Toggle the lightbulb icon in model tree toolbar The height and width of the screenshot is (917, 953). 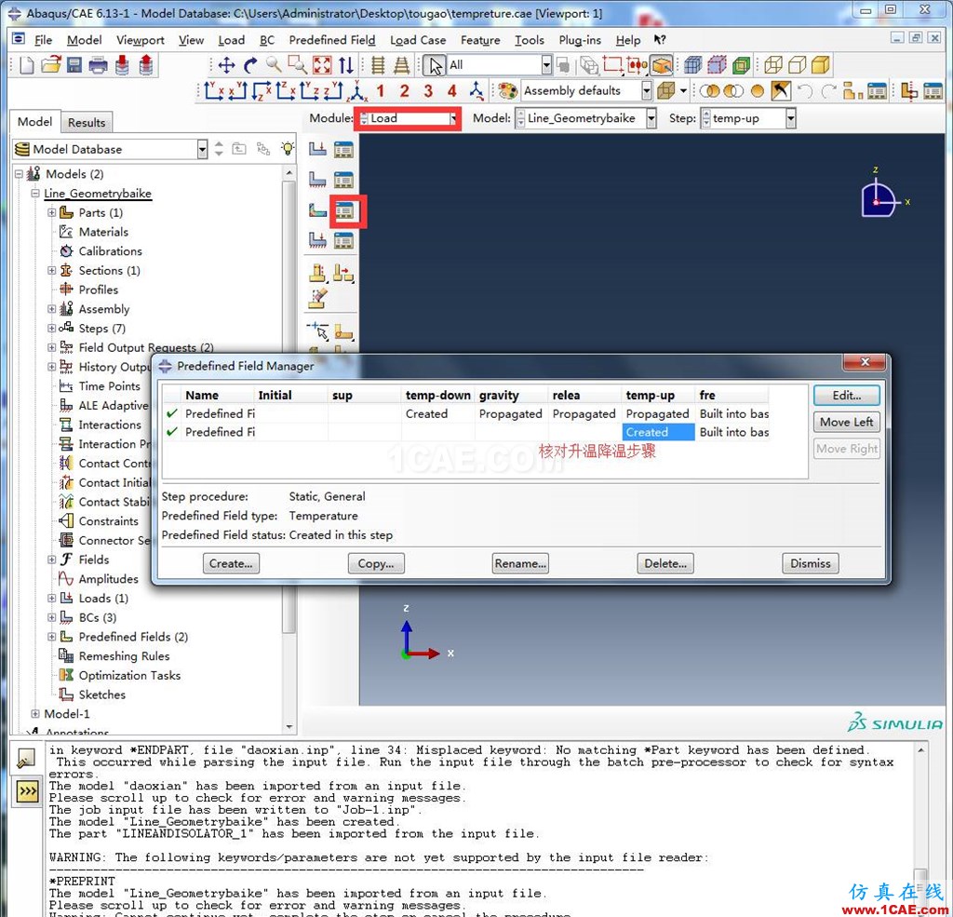pyautogui.click(x=288, y=149)
